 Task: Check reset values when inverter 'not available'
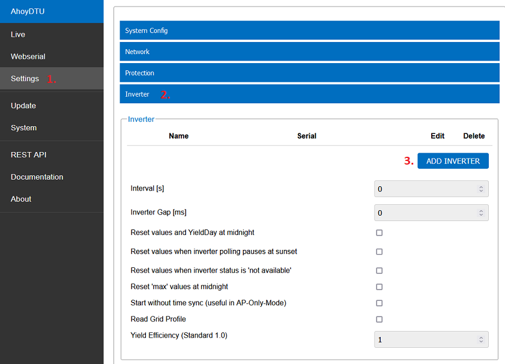click(x=379, y=271)
